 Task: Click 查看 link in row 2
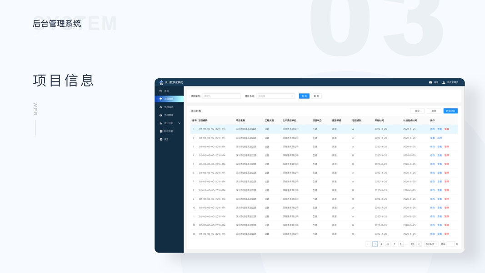pos(432,138)
